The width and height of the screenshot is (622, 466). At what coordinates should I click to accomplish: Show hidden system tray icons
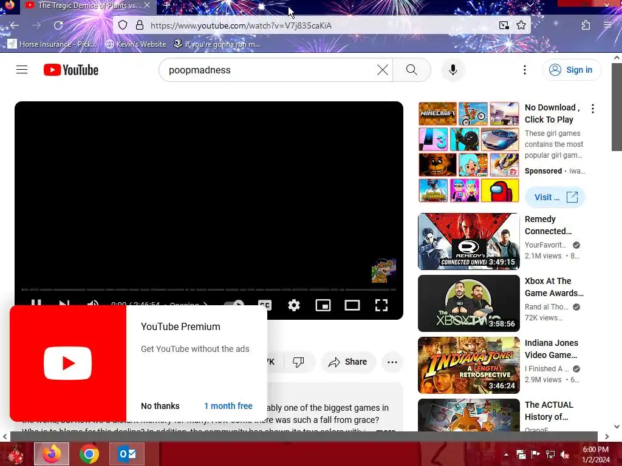pyautogui.click(x=506, y=454)
